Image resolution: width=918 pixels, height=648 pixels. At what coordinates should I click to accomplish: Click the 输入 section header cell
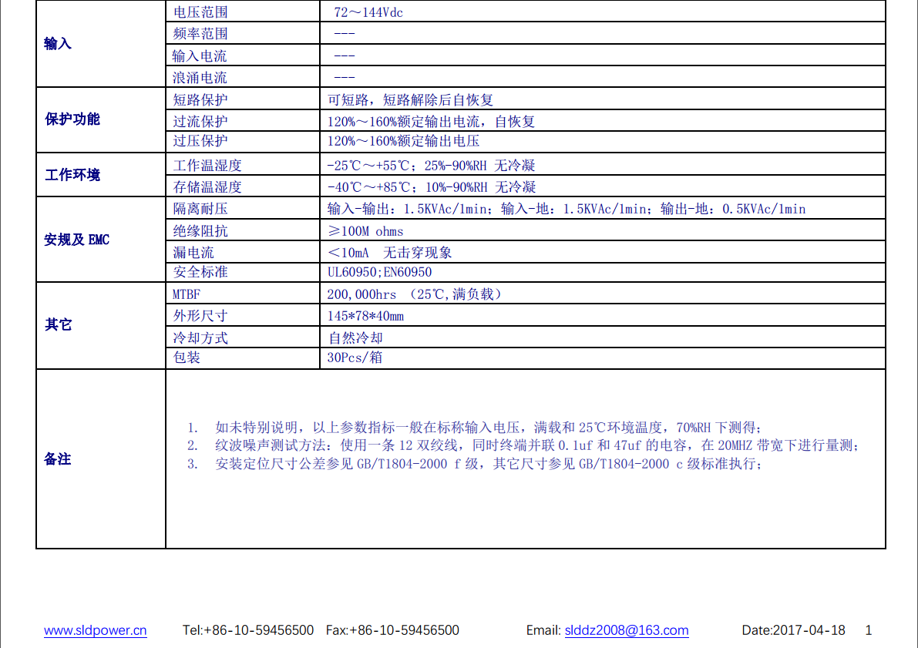tap(58, 44)
